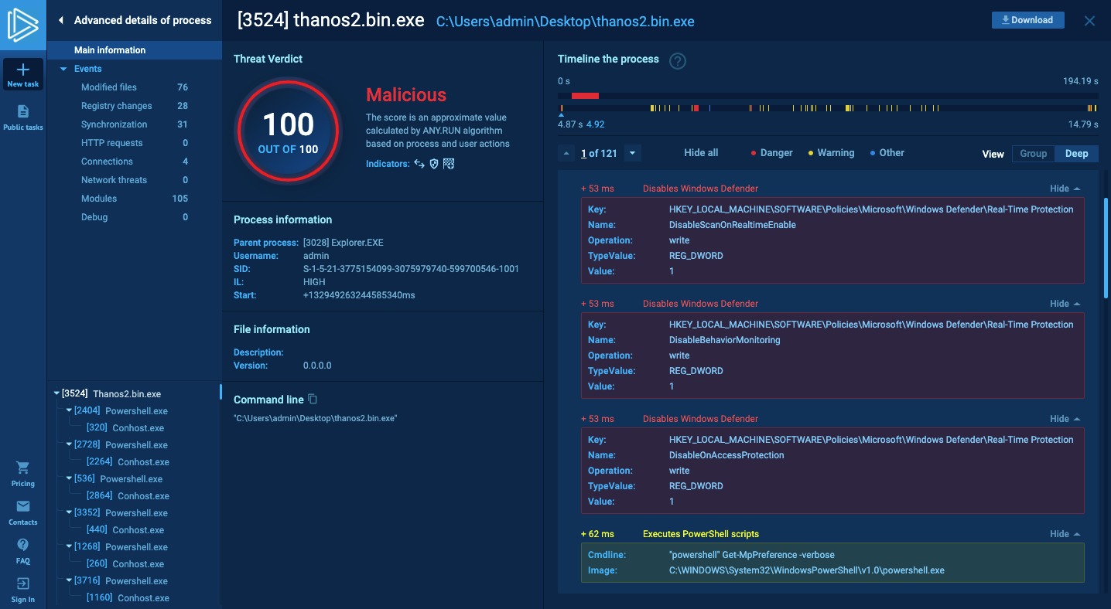Image resolution: width=1111 pixels, height=609 pixels.
Task: Hide the DisableScanOnRealtimeEnable event details
Action: pos(1065,189)
